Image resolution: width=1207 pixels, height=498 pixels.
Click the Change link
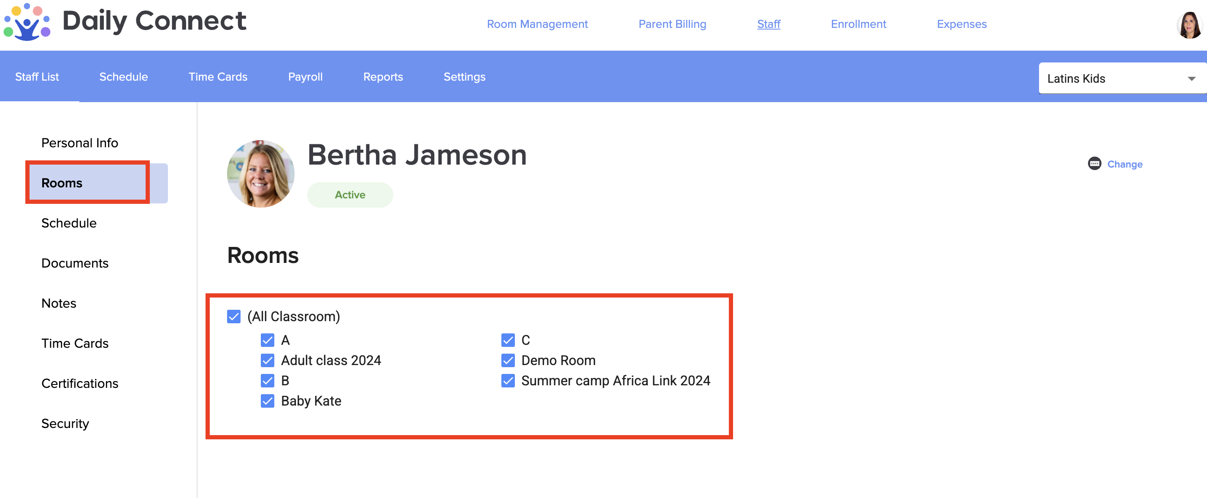1125,165
